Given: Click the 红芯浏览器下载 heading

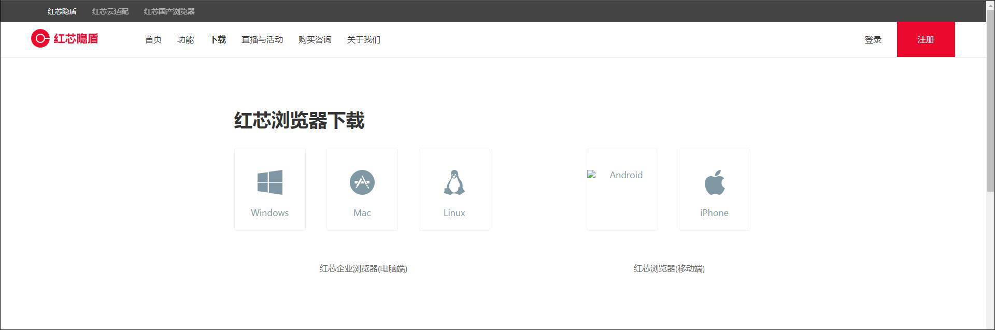Looking at the screenshot, I should tap(300, 120).
